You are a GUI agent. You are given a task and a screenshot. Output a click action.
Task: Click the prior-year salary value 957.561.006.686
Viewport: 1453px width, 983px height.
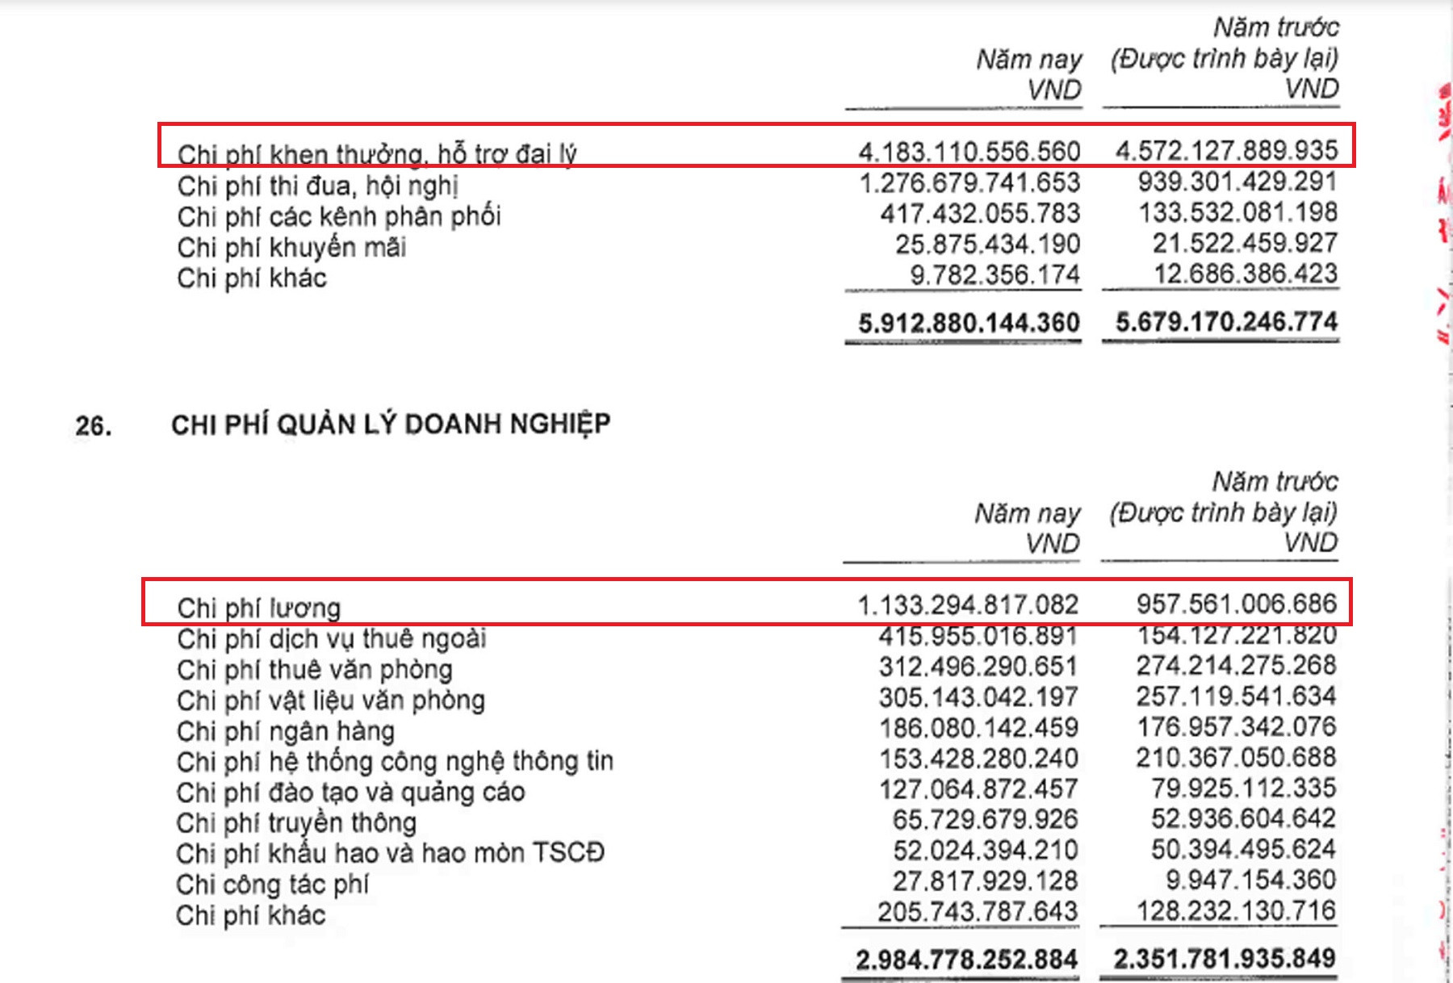[x=1237, y=603]
